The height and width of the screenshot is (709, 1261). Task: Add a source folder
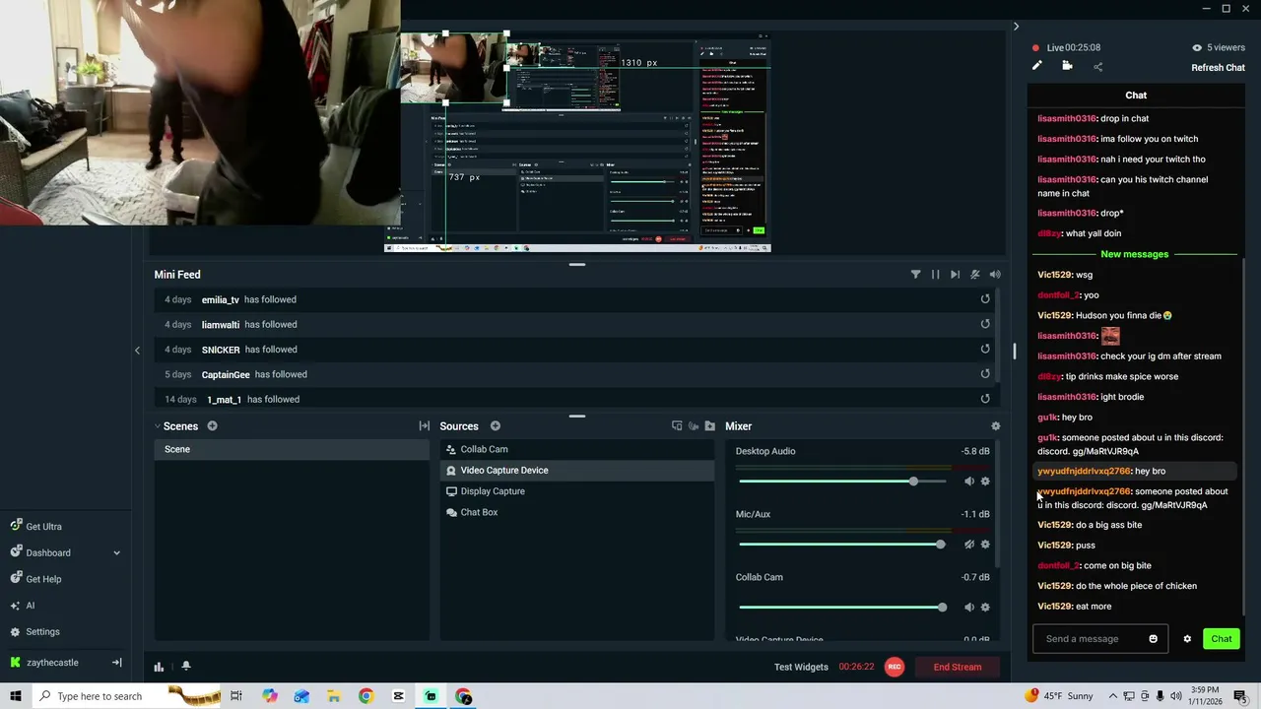pos(709,426)
